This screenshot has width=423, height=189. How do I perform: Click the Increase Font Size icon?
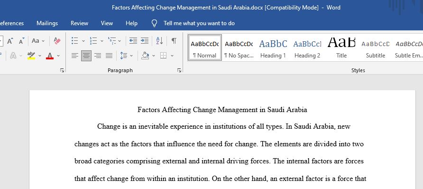coord(10,41)
